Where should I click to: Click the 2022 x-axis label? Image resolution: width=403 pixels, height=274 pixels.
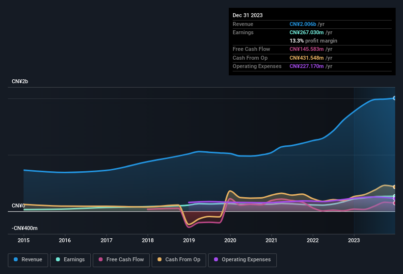click(x=313, y=240)
